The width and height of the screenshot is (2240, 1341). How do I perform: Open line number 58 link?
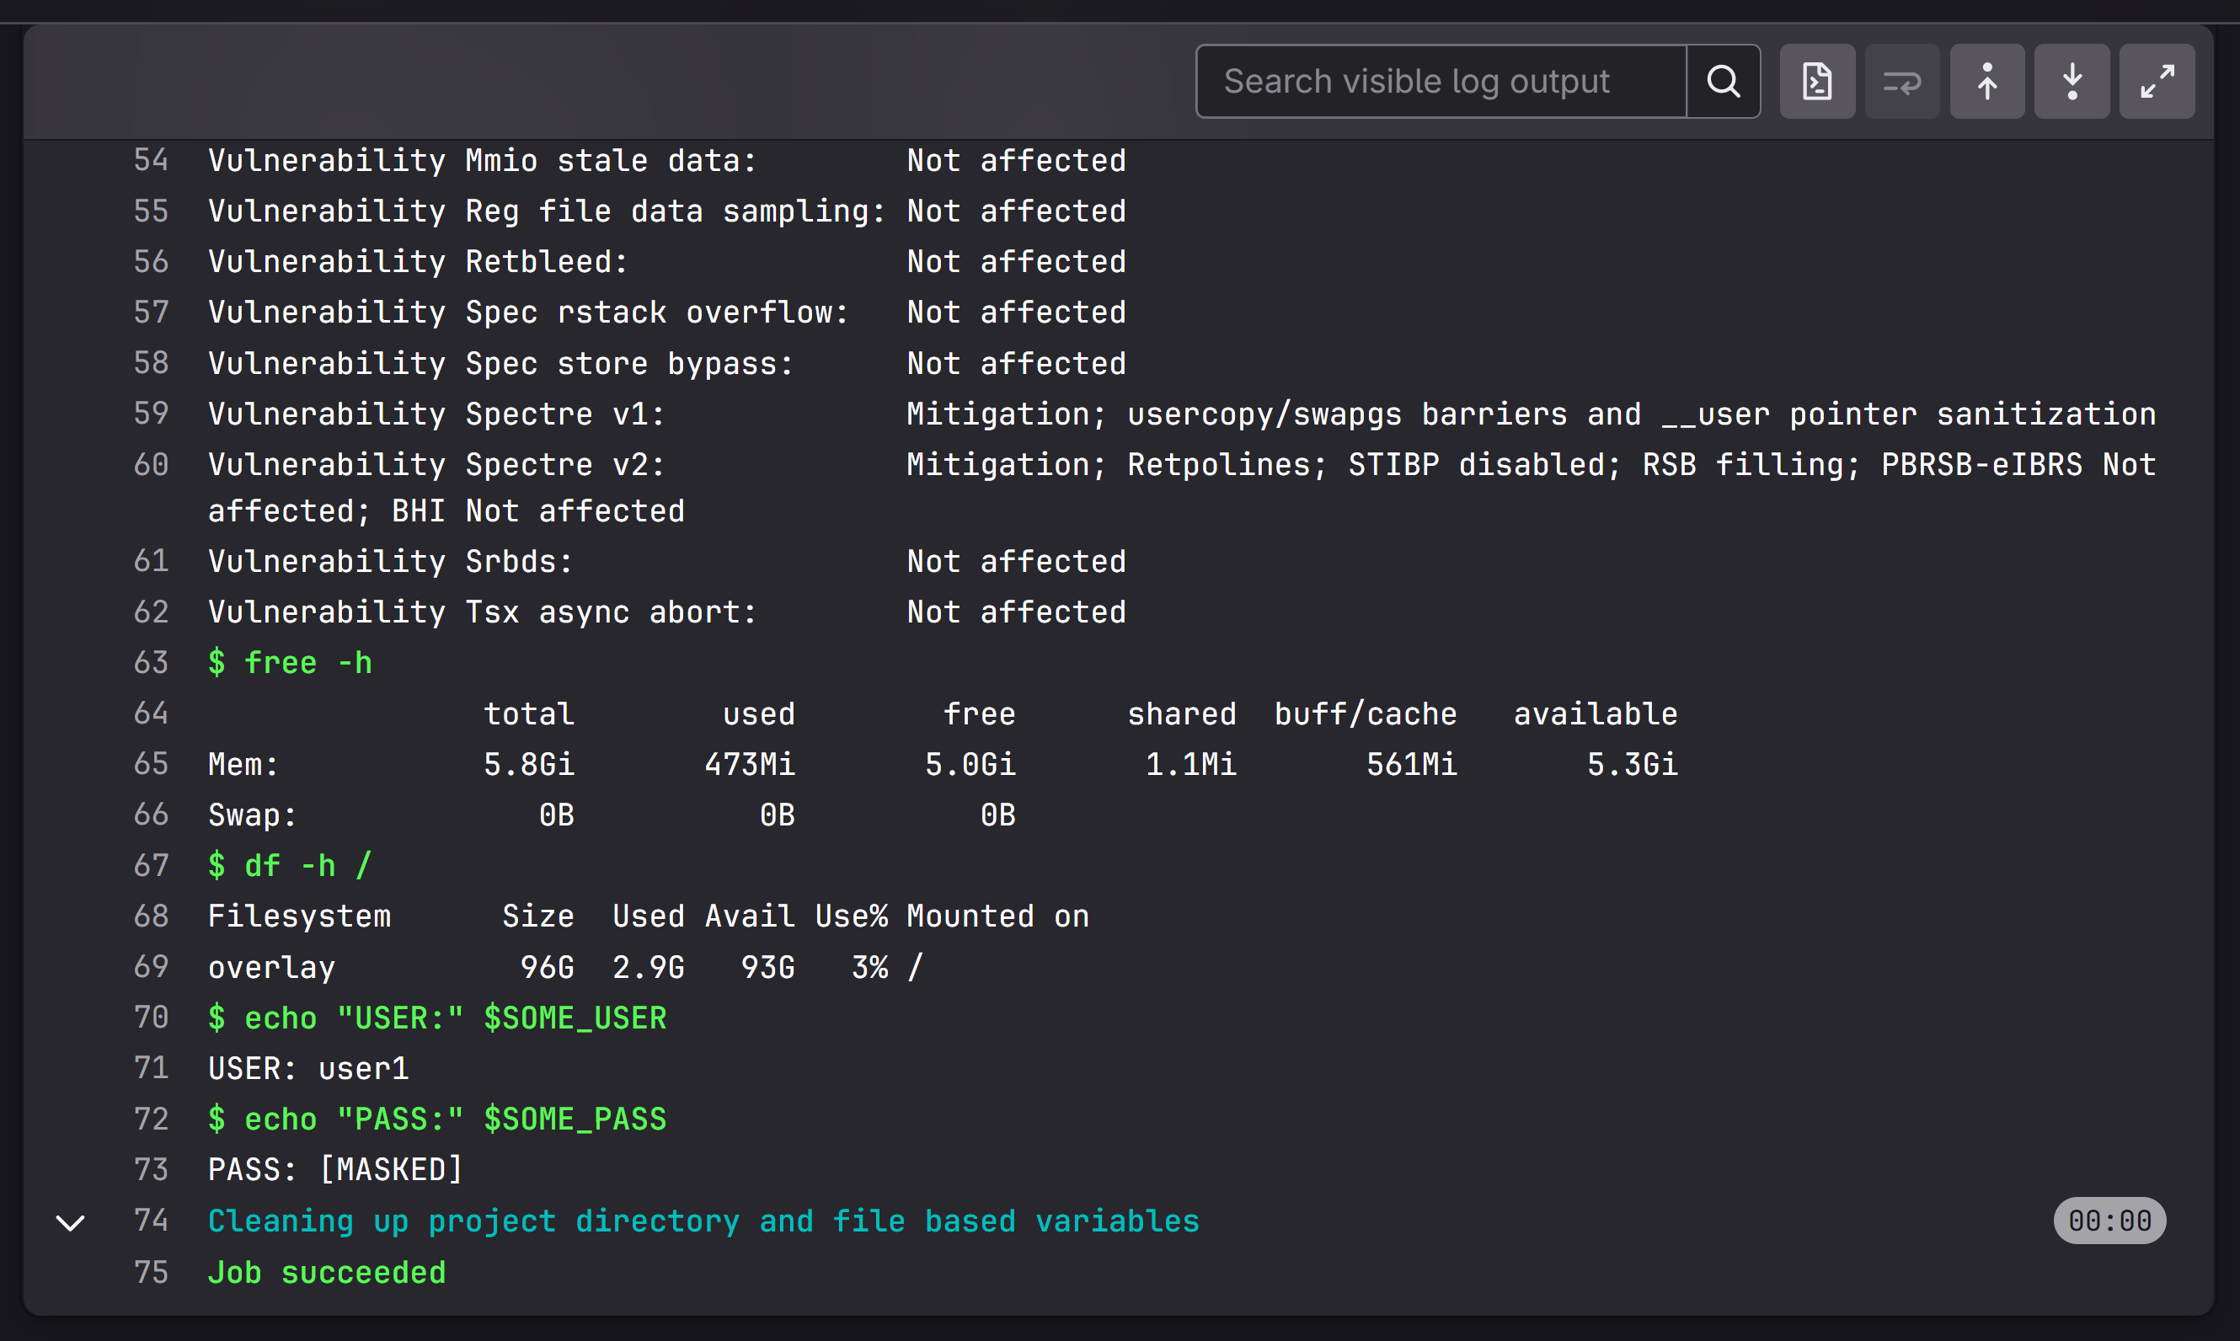151,362
